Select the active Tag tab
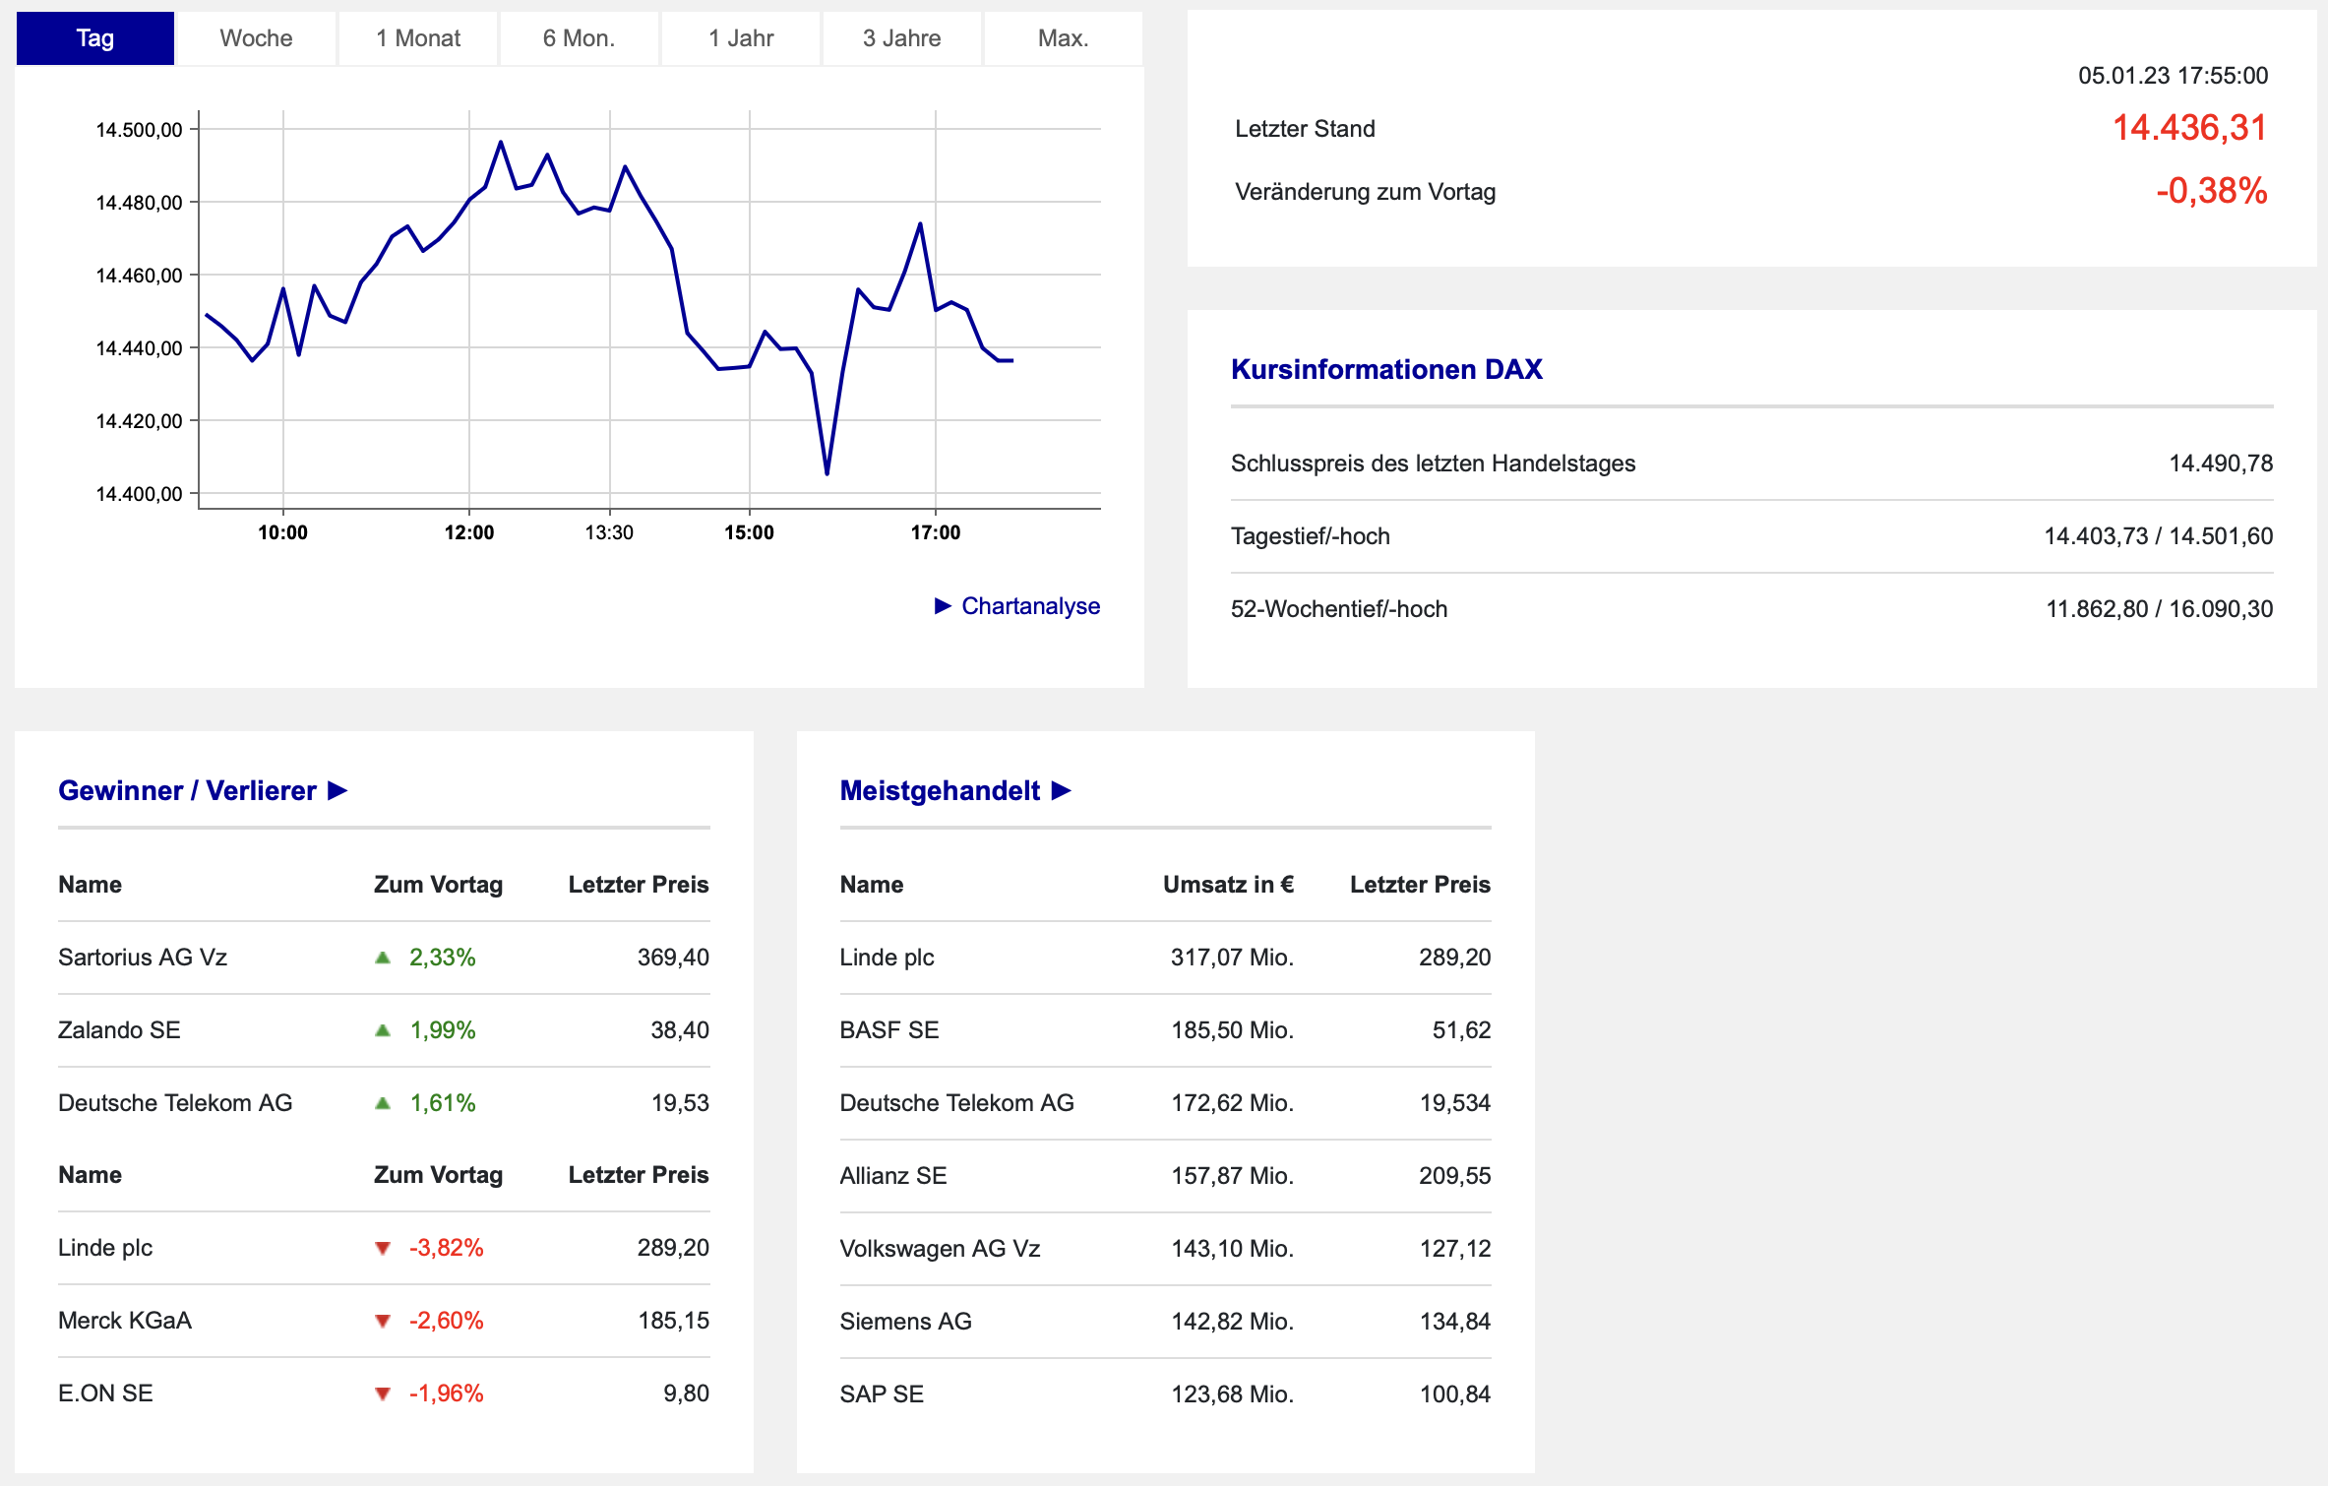The width and height of the screenshot is (2328, 1486). (x=95, y=38)
